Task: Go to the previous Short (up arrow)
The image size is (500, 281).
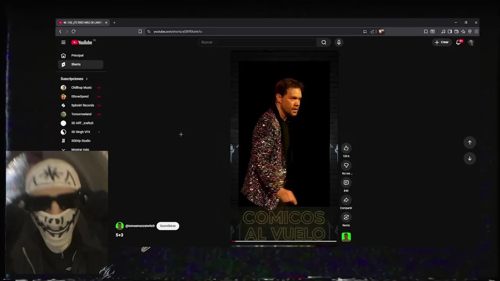Action: point(470,142)
